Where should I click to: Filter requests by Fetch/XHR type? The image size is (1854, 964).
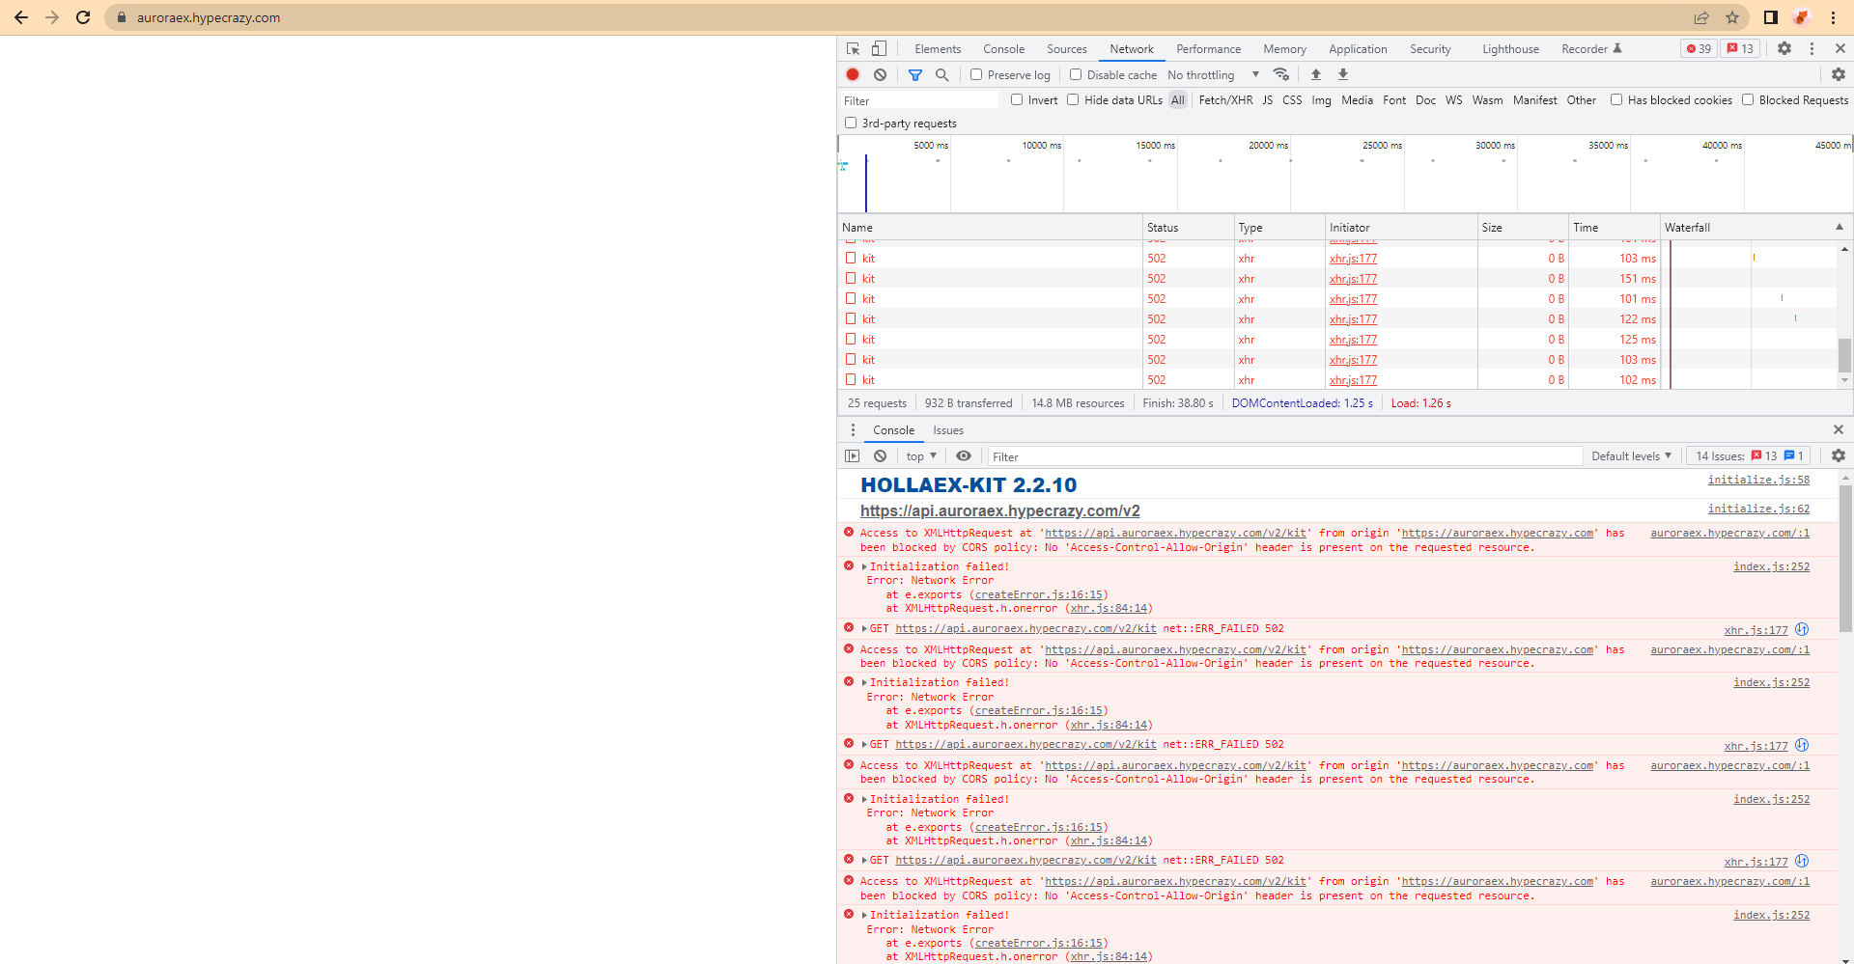pos(1225,100)
